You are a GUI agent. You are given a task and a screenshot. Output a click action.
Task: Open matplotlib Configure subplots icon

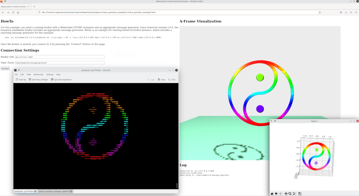pyautogui.click(x=294, y=194)
